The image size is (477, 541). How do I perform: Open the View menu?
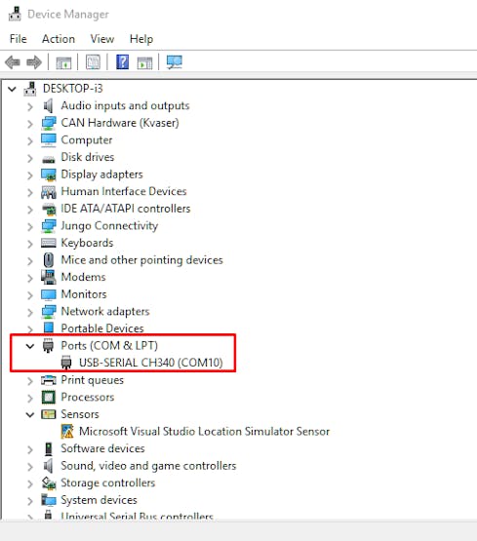[x=102, y=39]
